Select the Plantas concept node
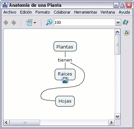Screen dimensions: 134x129 tap(65, 46)
